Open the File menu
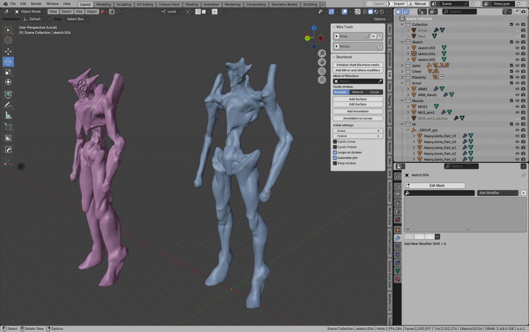 pyautogui.click(x=13, y=4)
